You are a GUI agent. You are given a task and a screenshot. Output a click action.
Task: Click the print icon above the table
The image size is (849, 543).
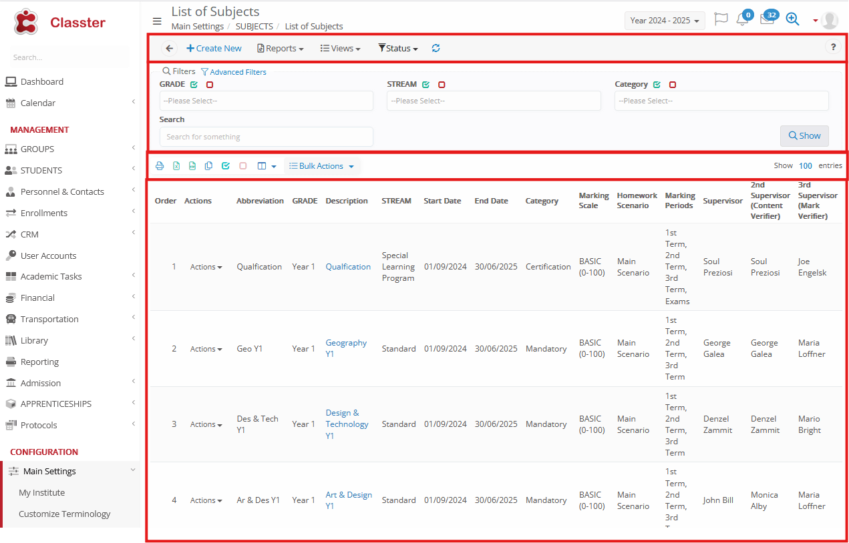click(160, 166)
